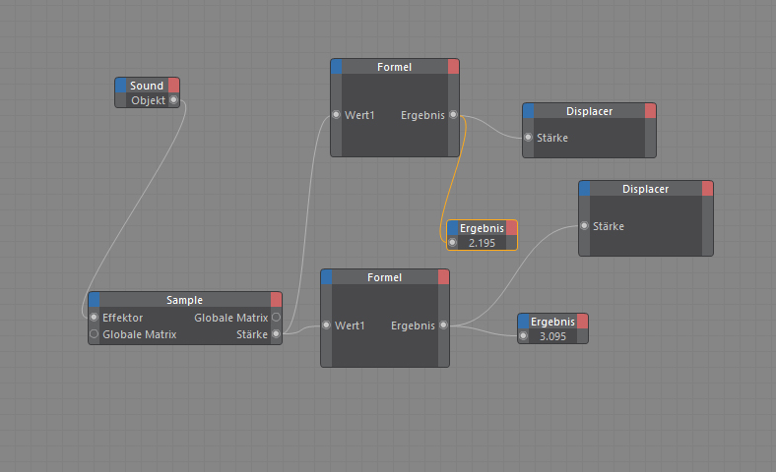The image size is (776, 472).
Task: Click the 3.095 value in the Ergebnis node
Action: [x=552, y=336]
